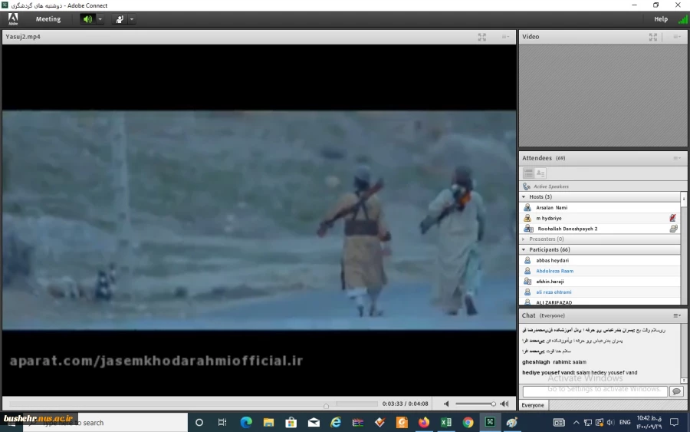Click the system tray volume icon
Viewport: 690px width, 432px height.
coord(610,423)
